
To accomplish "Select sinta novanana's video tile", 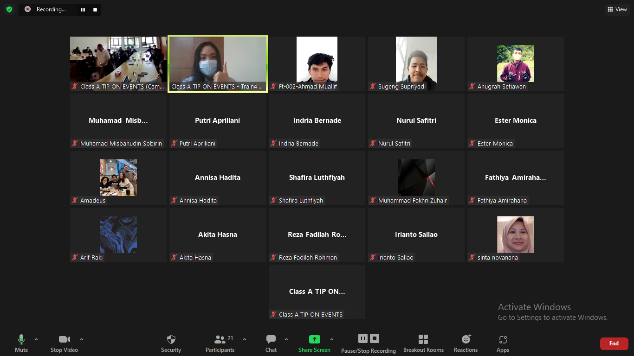I will coord(515,235).
